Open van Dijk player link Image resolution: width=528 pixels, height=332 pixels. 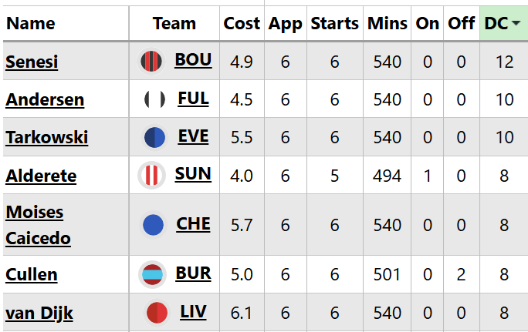click(39, 313)
